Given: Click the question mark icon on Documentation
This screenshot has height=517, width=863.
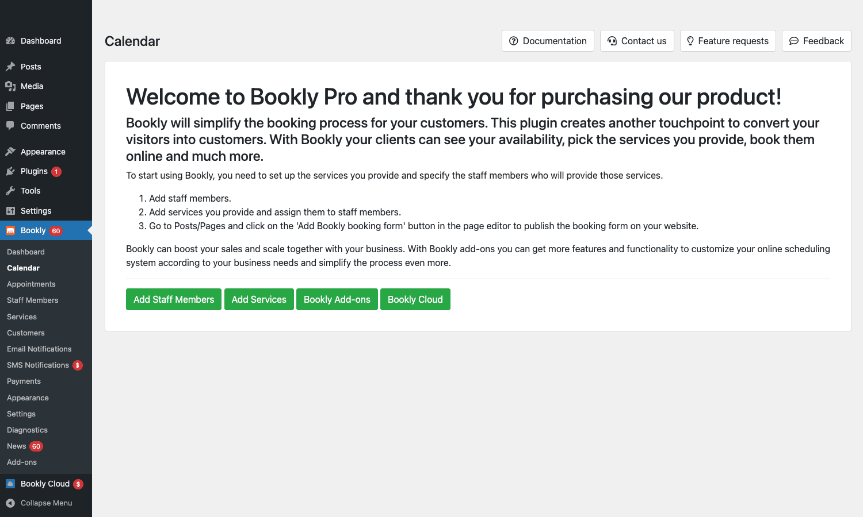Looking at the screenshot, I should 514,41.
